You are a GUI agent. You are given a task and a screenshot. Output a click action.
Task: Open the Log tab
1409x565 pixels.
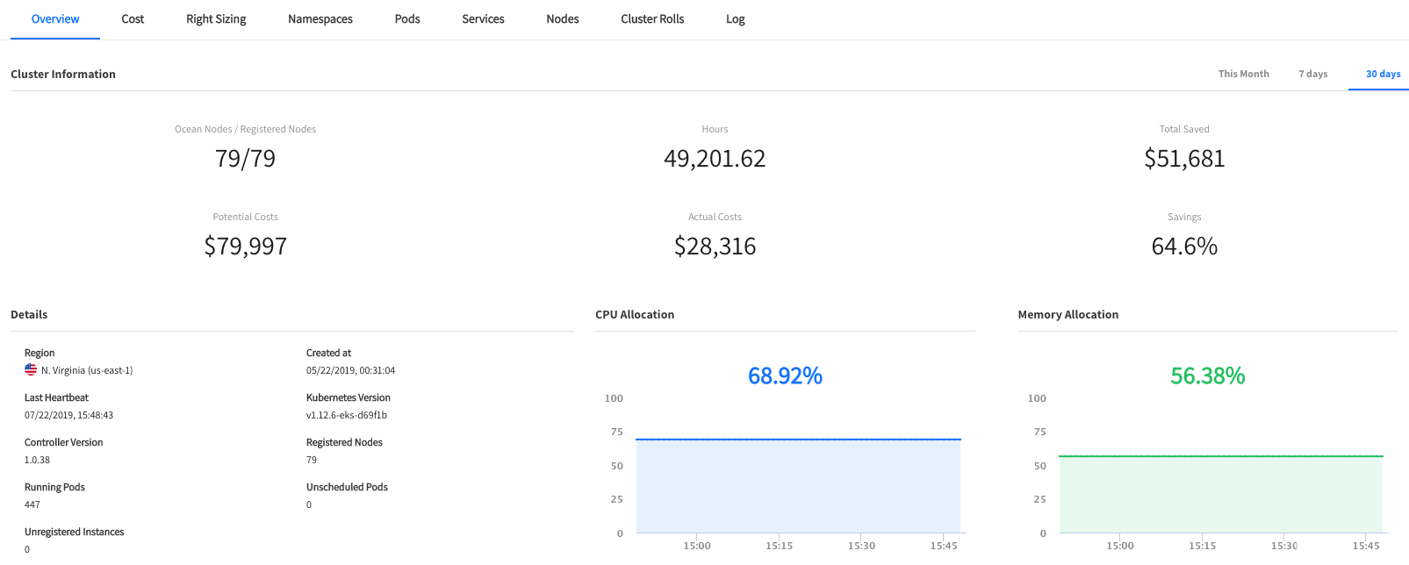(736, 19)
